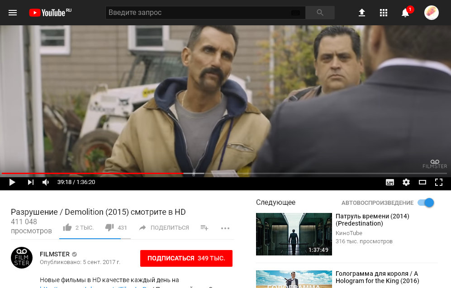Open the Голограмма для короля thumbnail
Image resolution: width=451 pixels, height=288 pixels.
(294, 279)
